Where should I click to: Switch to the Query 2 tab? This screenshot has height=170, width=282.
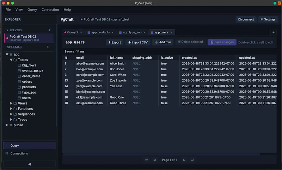pyautogui.click(x=73, y=32)
